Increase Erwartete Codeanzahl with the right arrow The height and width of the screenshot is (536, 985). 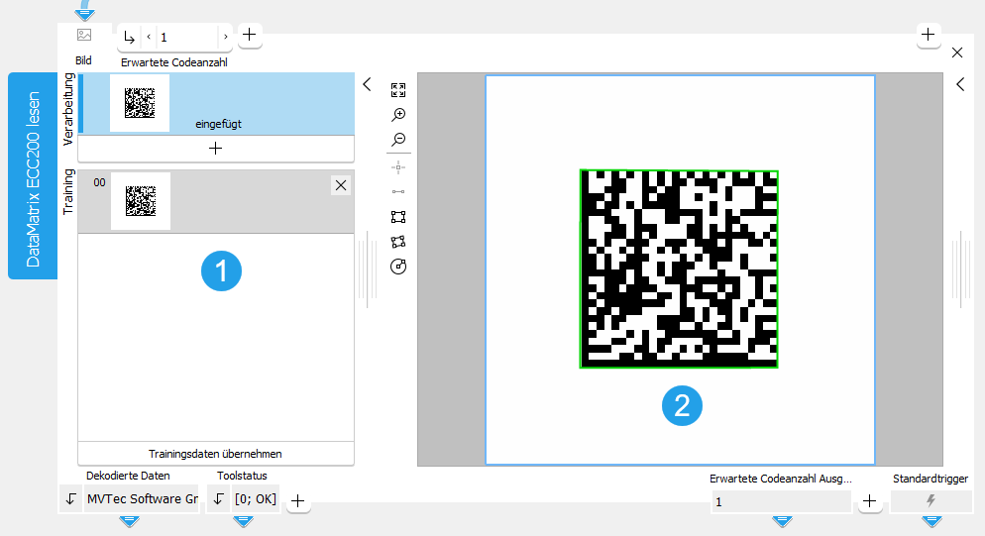[x=225, y=37]
